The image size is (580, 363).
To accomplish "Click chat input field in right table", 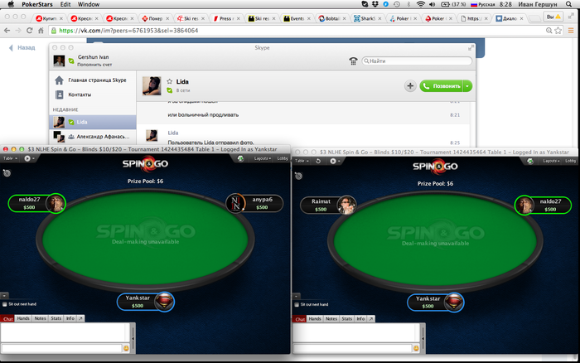I will tap(352, 348).
